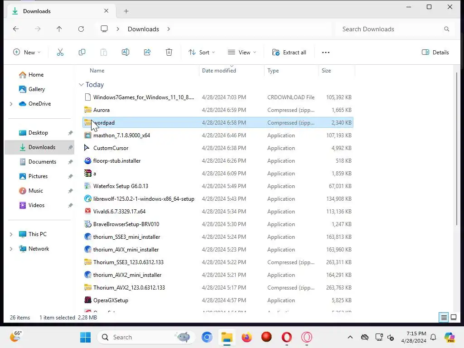Switch to large thumbnails view icon
Viewport: 464px width, 348px height.
click(x=453, y=318)
